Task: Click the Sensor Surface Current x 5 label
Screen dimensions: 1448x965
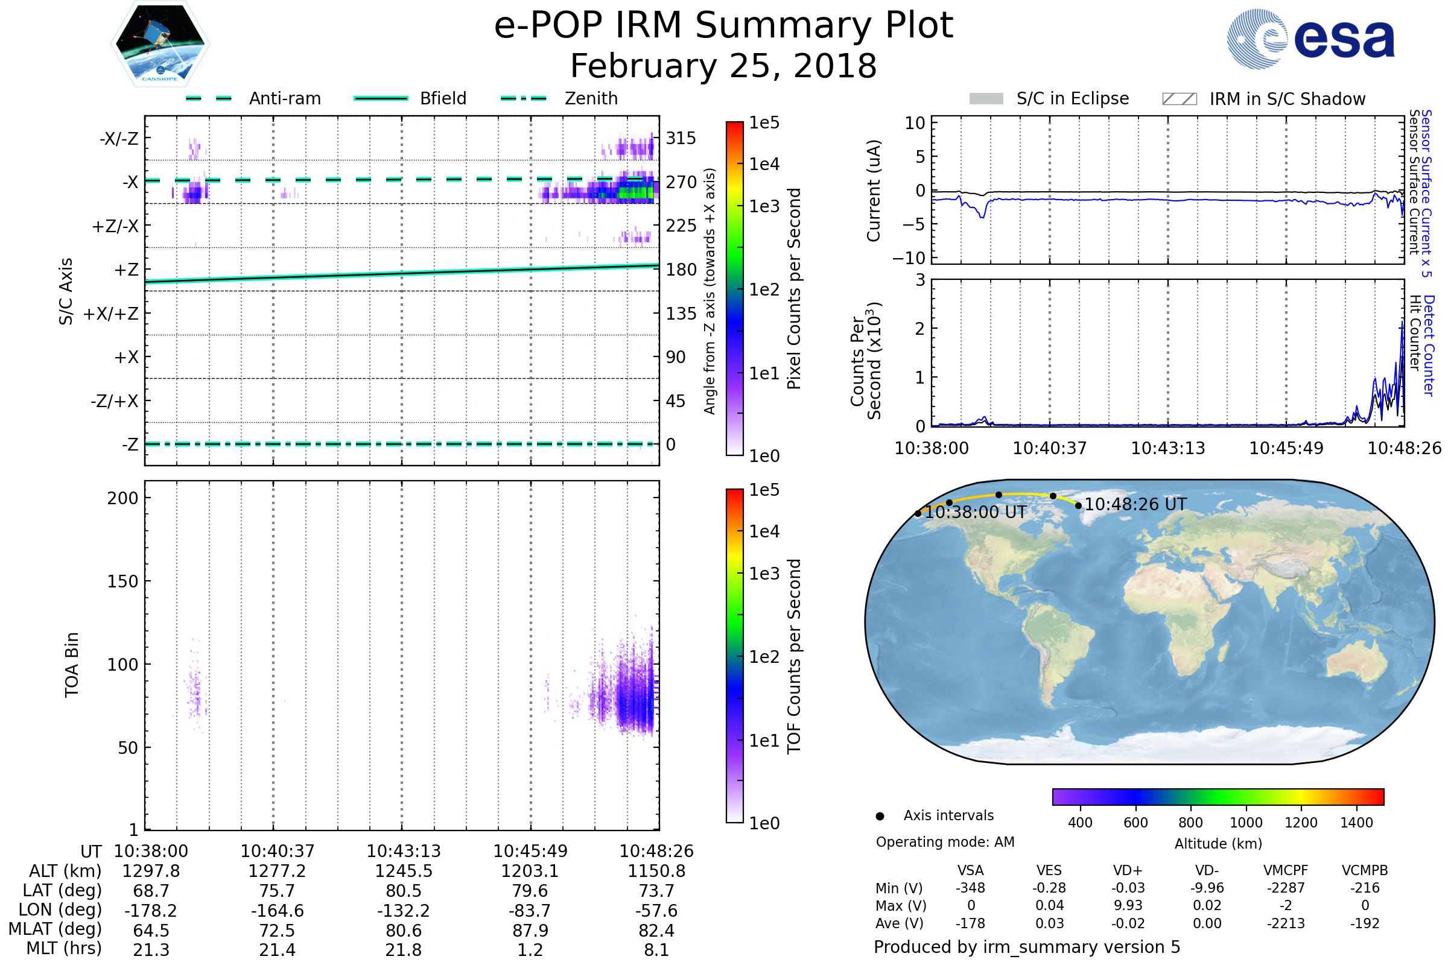Action: [x=1426, y=193]
